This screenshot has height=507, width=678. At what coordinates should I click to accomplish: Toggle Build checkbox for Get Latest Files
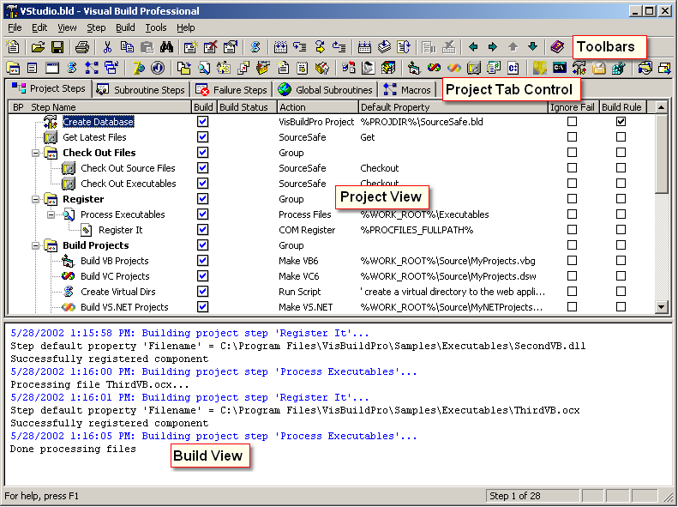pyautogui.click(x=202, y=137)
